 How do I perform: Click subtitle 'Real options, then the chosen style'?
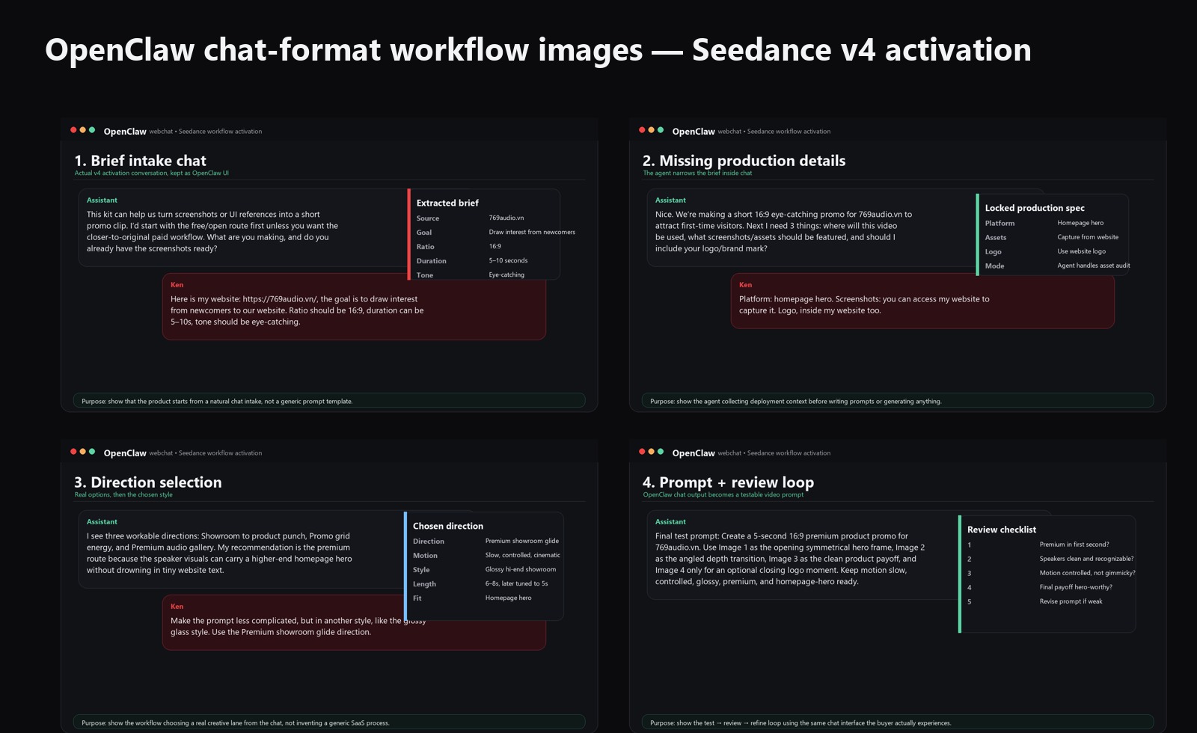click(x=123, y=495)
